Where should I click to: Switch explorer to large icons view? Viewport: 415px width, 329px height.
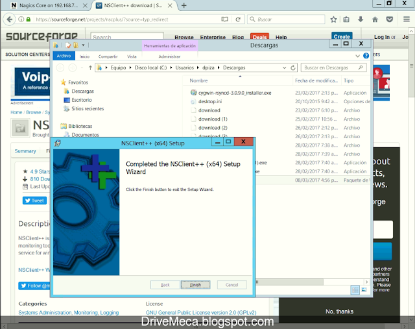364,290
